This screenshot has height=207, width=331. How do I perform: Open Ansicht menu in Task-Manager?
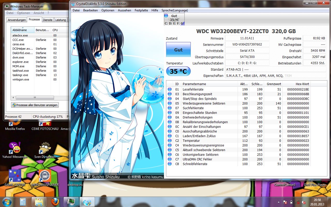coord(39,13)
